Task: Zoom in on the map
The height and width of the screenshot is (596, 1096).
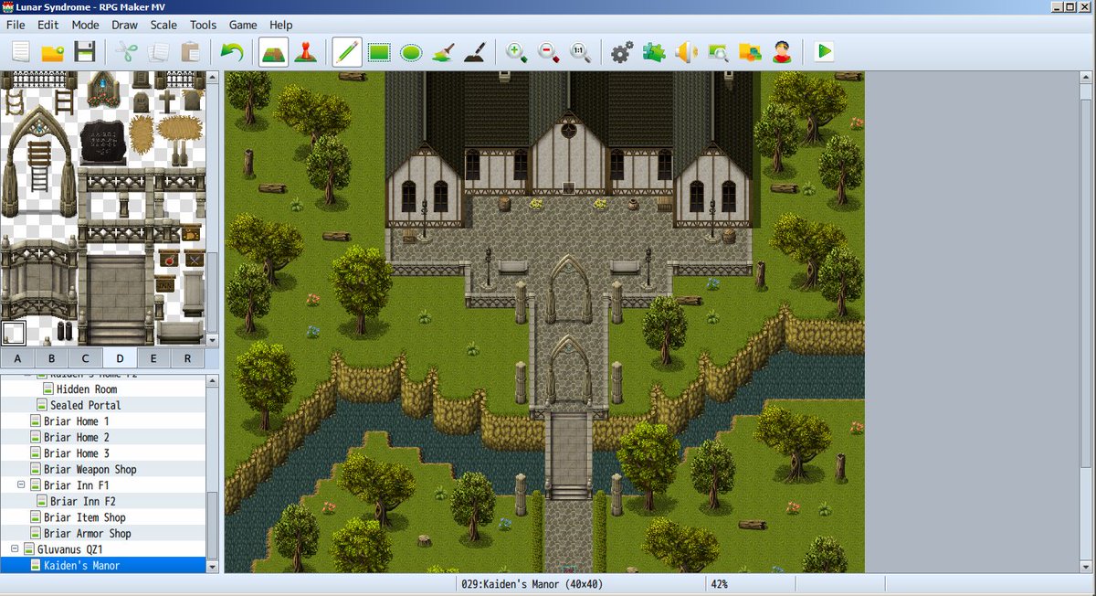Action: (517, 52)
